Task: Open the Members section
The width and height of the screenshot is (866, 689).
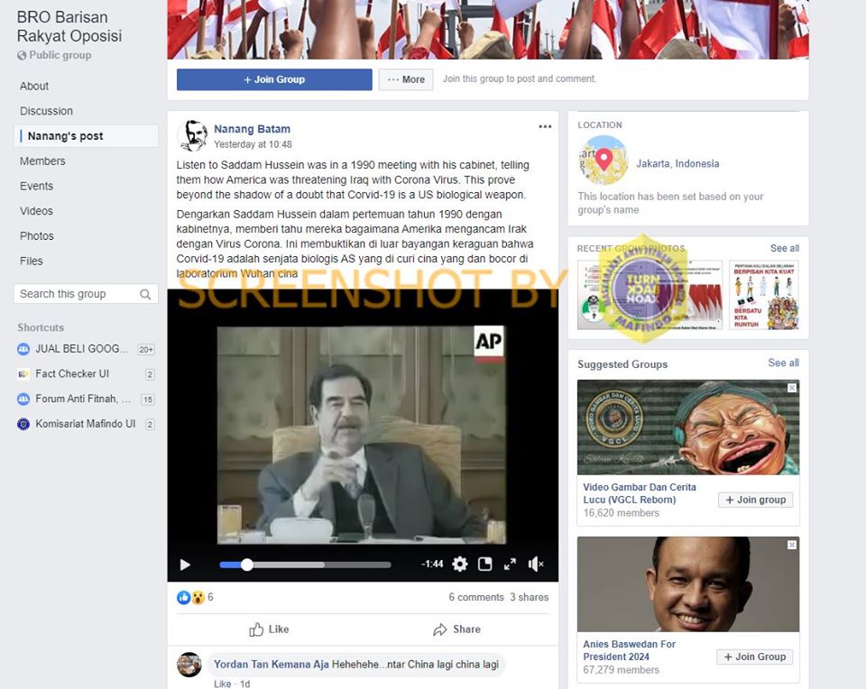Action: coord(42,161)
